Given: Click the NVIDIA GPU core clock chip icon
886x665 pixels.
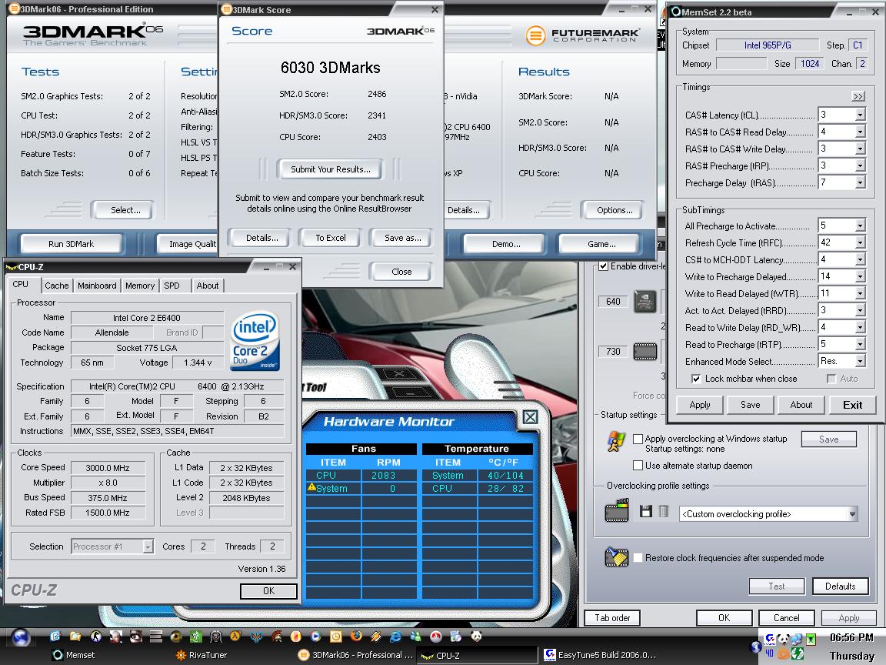Looking at the screenshot, I should 645,301.
